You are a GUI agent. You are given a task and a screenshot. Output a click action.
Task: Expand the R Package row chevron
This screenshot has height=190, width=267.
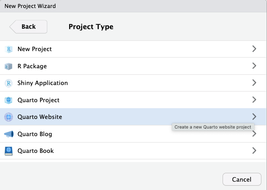[x=254, y=66]
